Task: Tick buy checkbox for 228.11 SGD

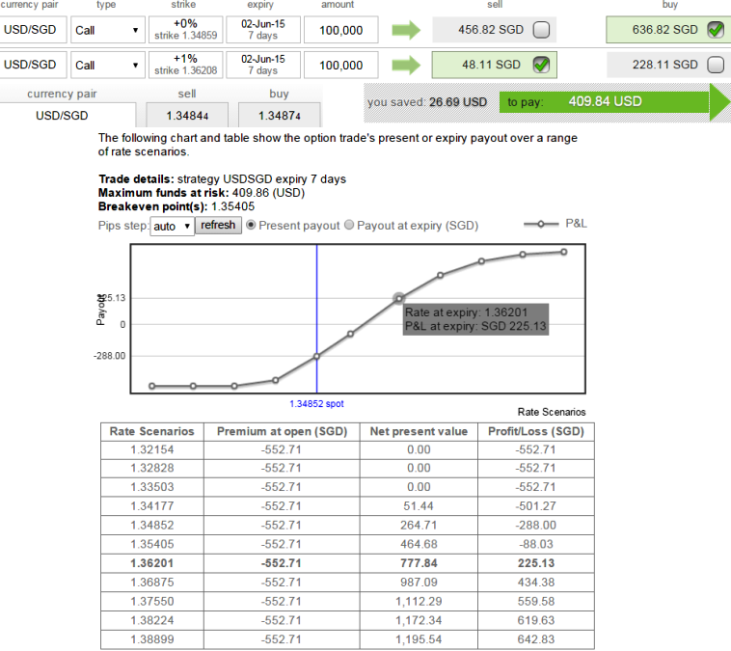Action: 716,65
